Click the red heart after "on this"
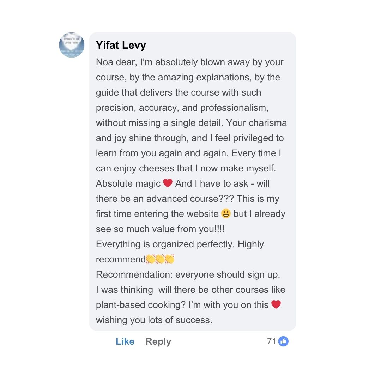Image resolution: width=381 pixels, height=381 pixels. (276, 304)
